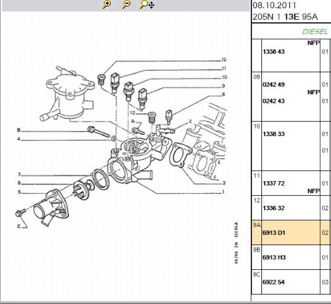This screenshot has width=331, height=304.
Task: Select part number 0242 43
Action: [273, 101]
